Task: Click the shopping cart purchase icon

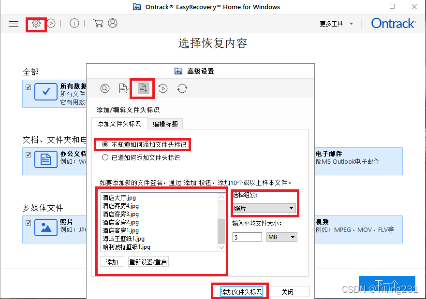Action: [98, 23]
